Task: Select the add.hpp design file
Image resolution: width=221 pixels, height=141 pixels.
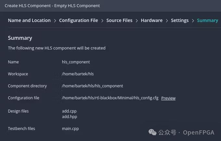Action: pos(69,116)
